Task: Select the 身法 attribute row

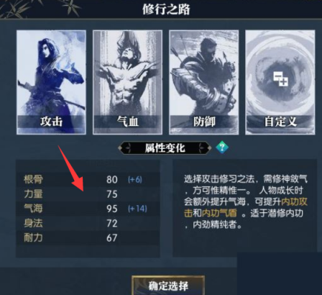Action: [x=88, y=223]
